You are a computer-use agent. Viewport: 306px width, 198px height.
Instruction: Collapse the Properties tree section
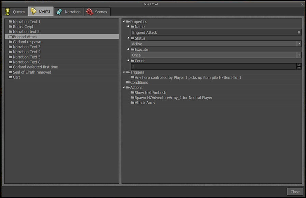pos(124,22)
